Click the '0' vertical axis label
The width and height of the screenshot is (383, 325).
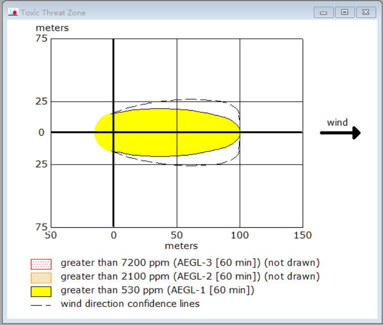click(41, 133)
